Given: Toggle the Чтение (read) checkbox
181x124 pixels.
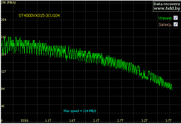Looking at the screenshot, I should point(175,18).
